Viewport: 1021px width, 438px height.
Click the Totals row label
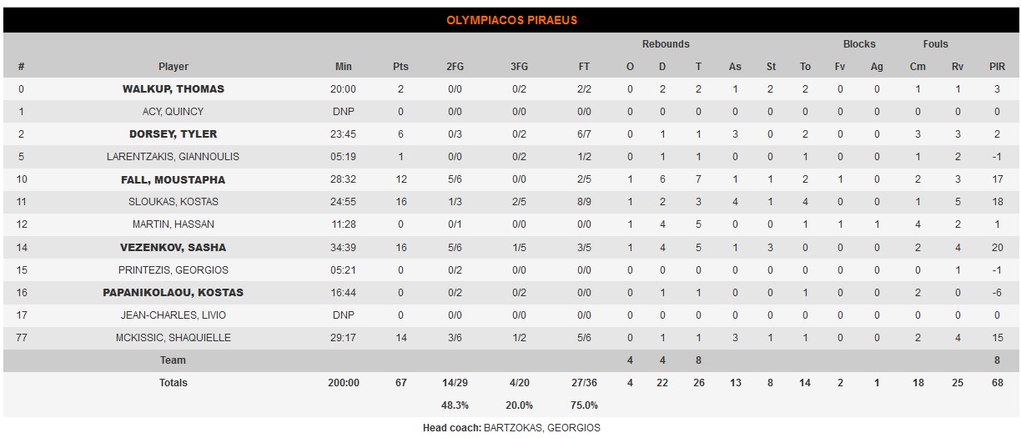(174, 383)
